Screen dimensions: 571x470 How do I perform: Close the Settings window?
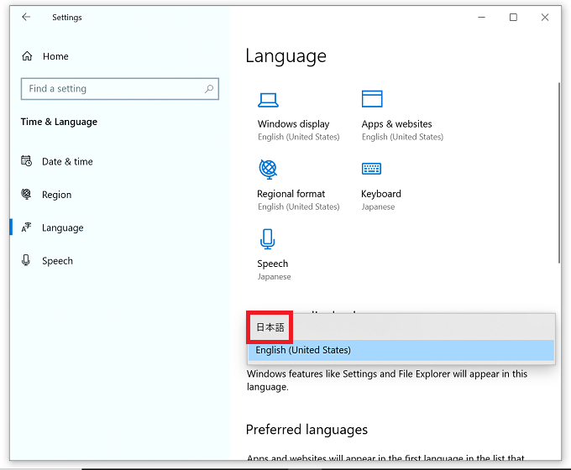click(545, 17)
